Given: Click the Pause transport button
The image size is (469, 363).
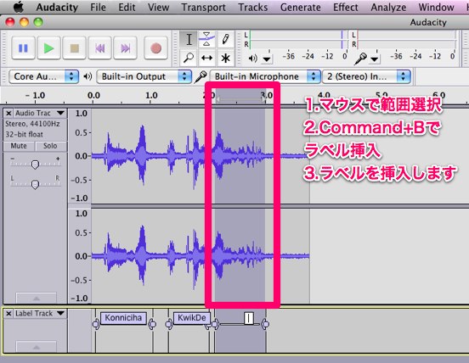Looking at the screenshot, I should (x=23, y=48).
